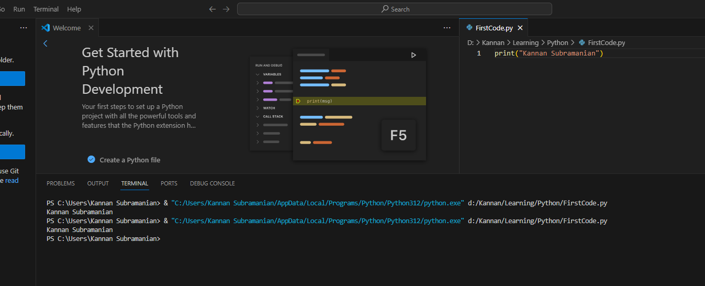Click the read link in the sidebar

pyautogui.click(x=12, y=181)
